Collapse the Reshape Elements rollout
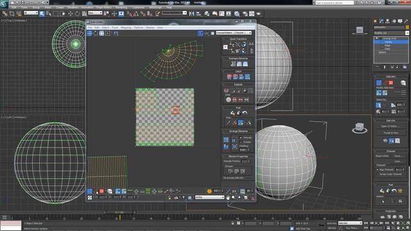Screen dimensions: 411x231 224,58
